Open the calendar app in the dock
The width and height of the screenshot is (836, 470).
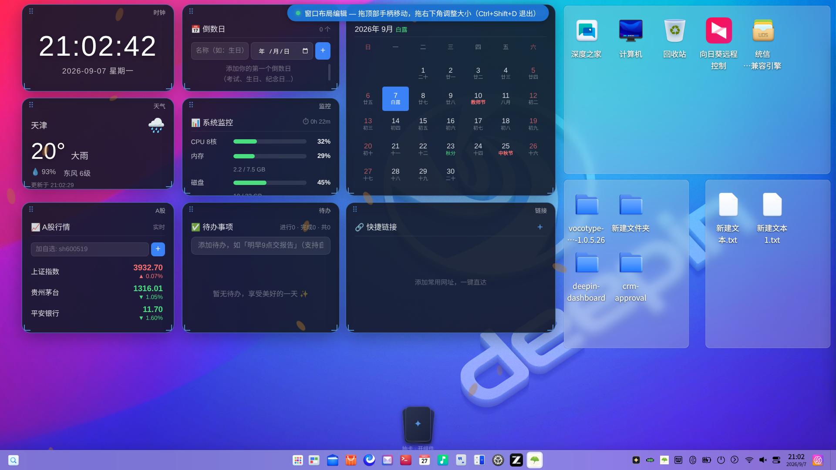click(x=425, y=460)
